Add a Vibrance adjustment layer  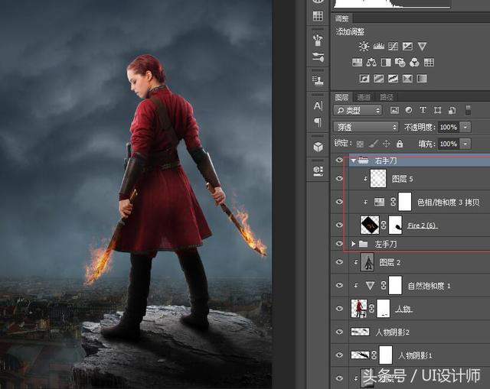(x=422, y=47)
